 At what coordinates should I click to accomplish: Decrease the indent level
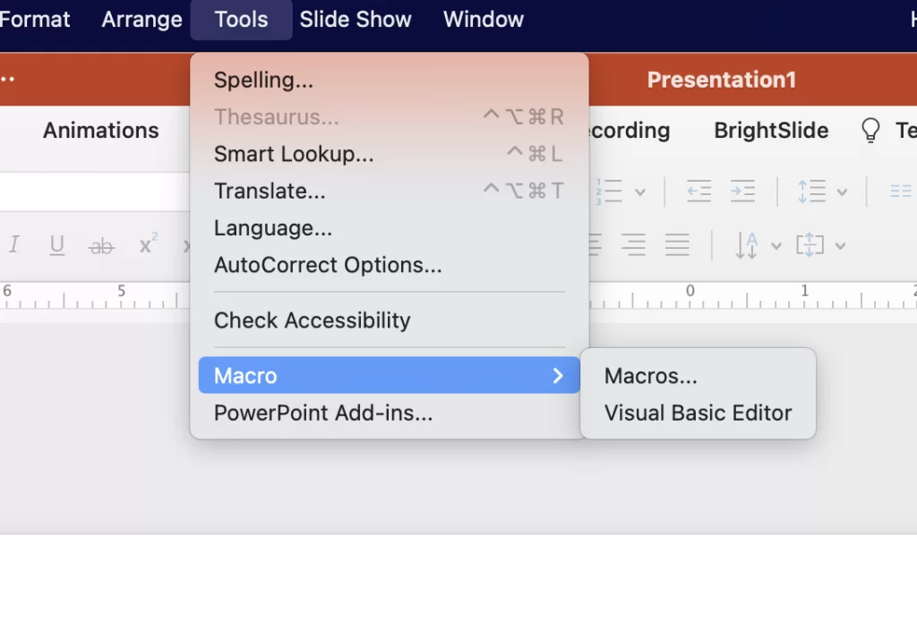[x=698, y=191]
